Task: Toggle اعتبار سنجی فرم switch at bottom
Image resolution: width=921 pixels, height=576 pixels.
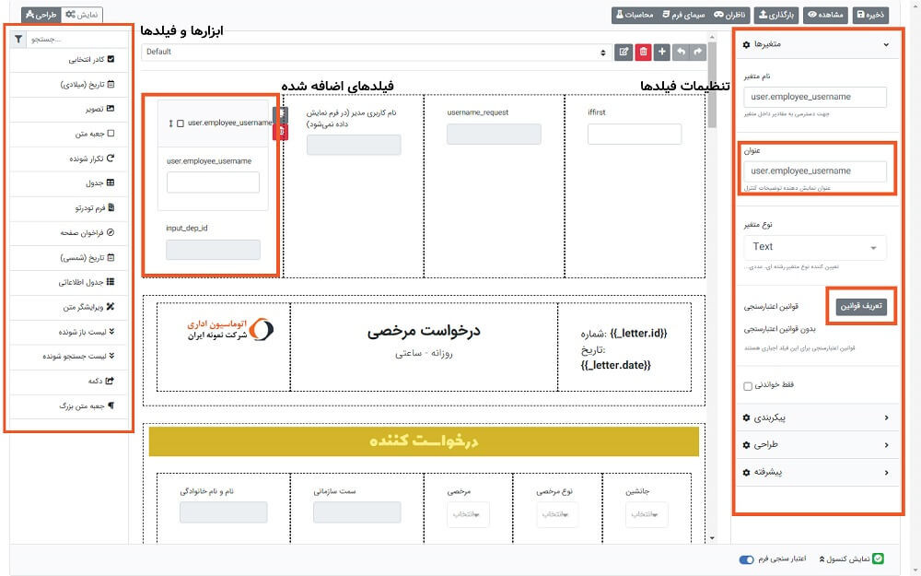Action: 747,559
